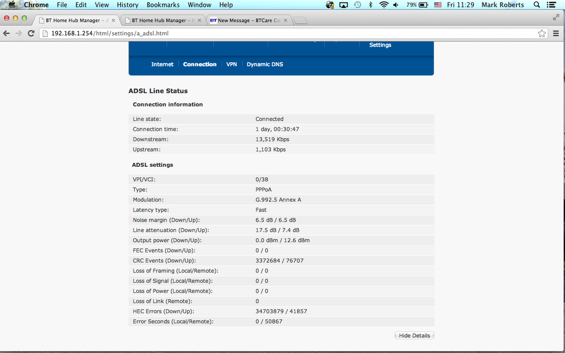
Task: Click the CRC Events value 3372684 / 76707
Action: tap(280, 260)
